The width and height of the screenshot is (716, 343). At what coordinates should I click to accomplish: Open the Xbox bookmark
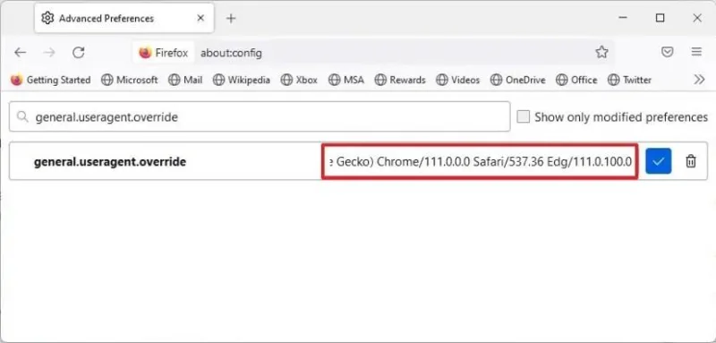pyautogui.click(x=299, y=80)
